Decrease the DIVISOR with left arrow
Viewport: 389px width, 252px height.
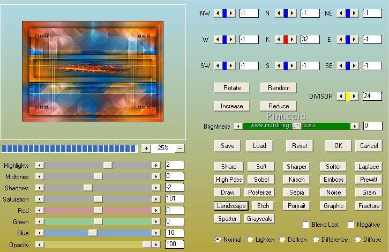coord(341,97)
